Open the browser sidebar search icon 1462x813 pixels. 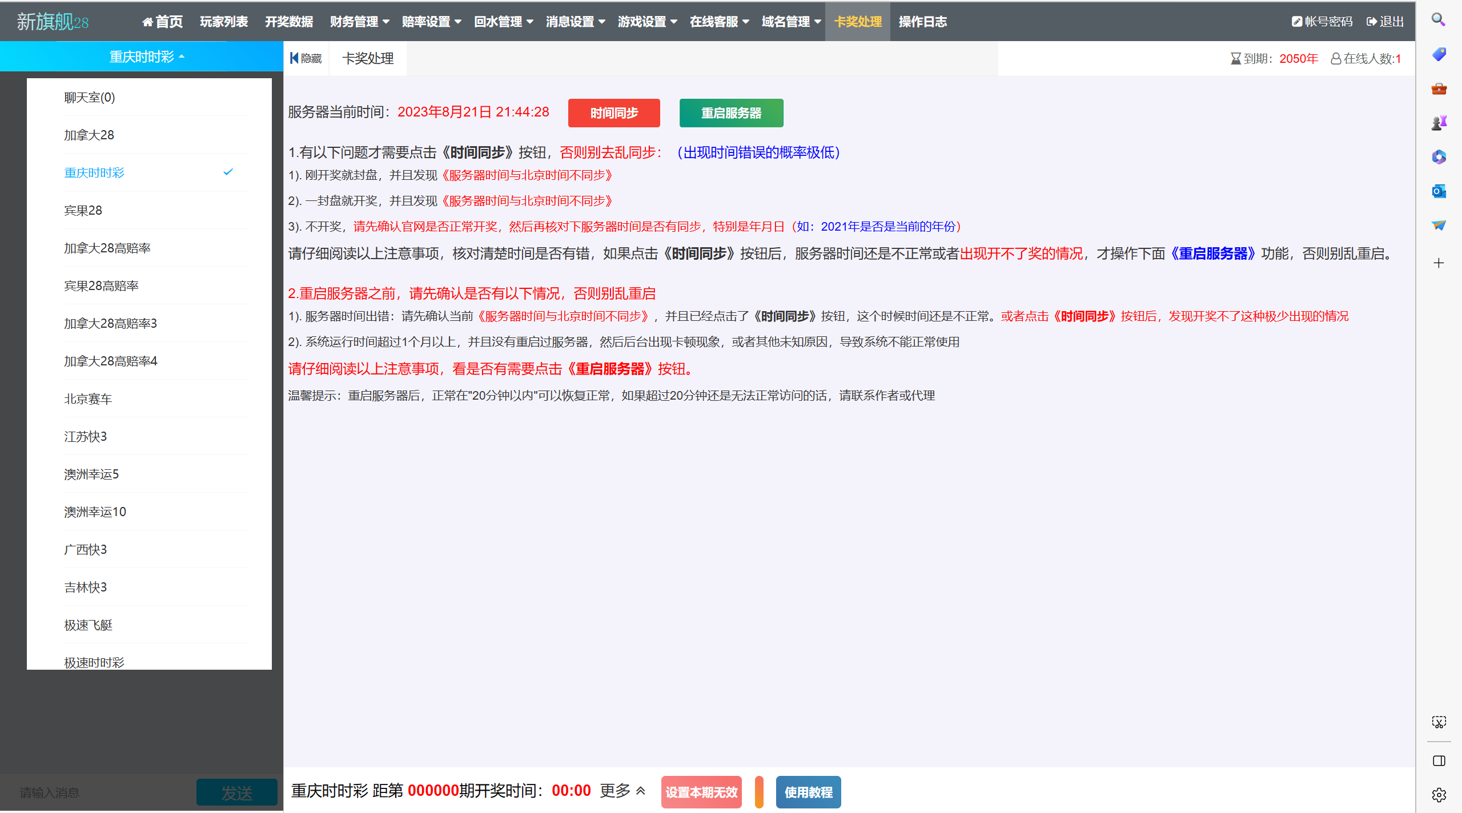coord(1439,20)
